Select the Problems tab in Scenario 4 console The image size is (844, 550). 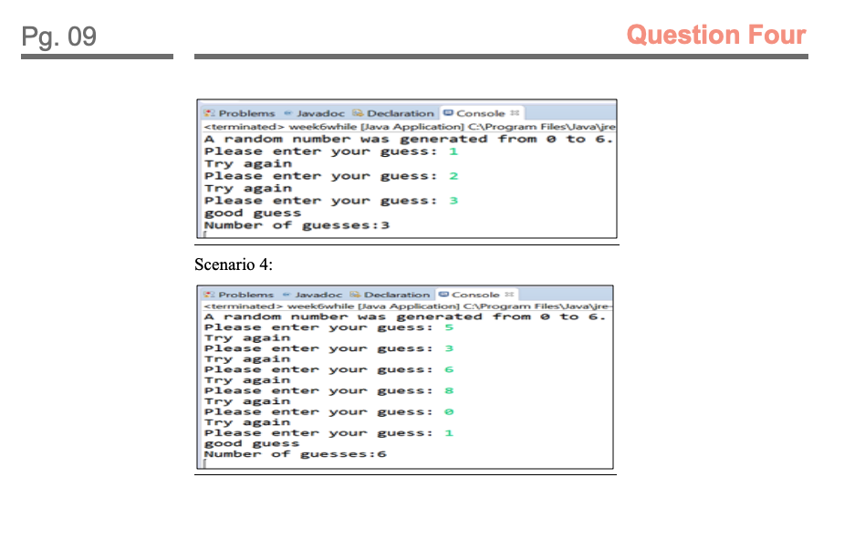click(x=238, y=295)
